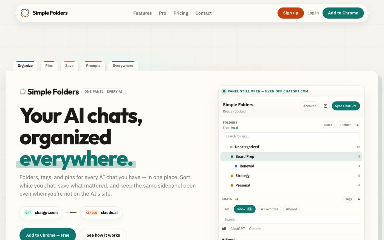The height and width of the screenshot is (240, 384).
Task: Click the gray dot beside Uncategorized
Action: 231,147
